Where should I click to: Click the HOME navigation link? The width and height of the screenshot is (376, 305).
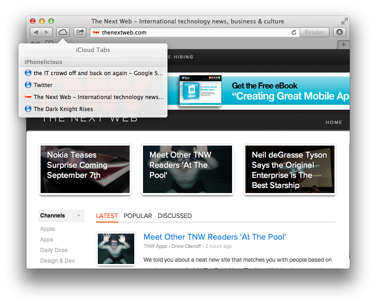[334, 123]
